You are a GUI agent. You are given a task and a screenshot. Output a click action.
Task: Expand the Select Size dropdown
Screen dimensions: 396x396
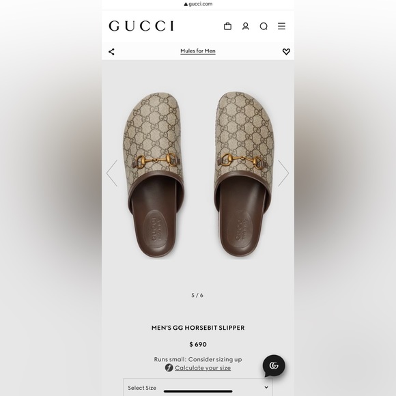pyautogui.click(x=198, y=387)
